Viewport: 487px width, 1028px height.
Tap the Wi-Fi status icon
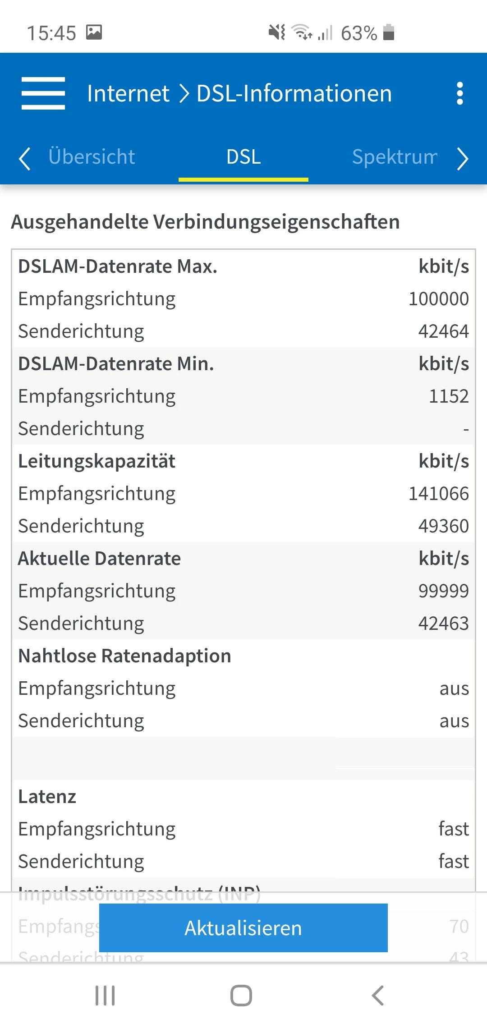[x=302, y=32]
